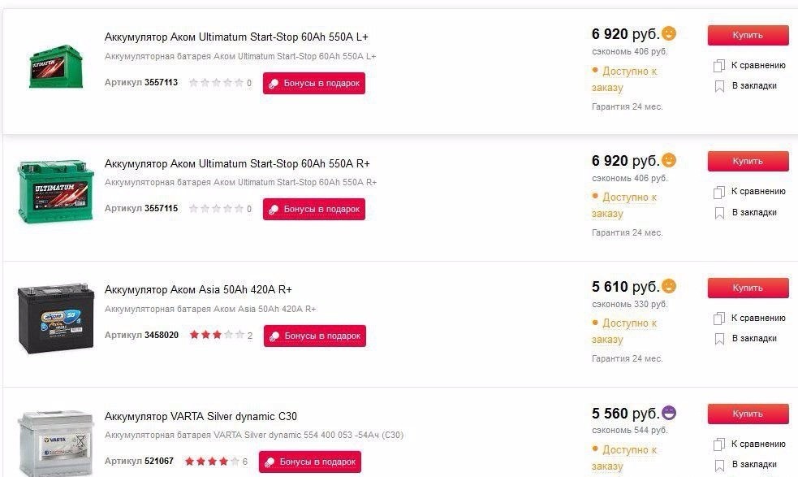Open bonuses gift for Ultimatum R+ battery
Screen dimensions: 798x477
pyautogui.click(x=314, y=209)
